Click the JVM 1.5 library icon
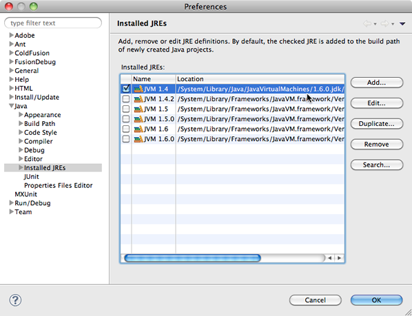412x316 pixels. point(138,109)
